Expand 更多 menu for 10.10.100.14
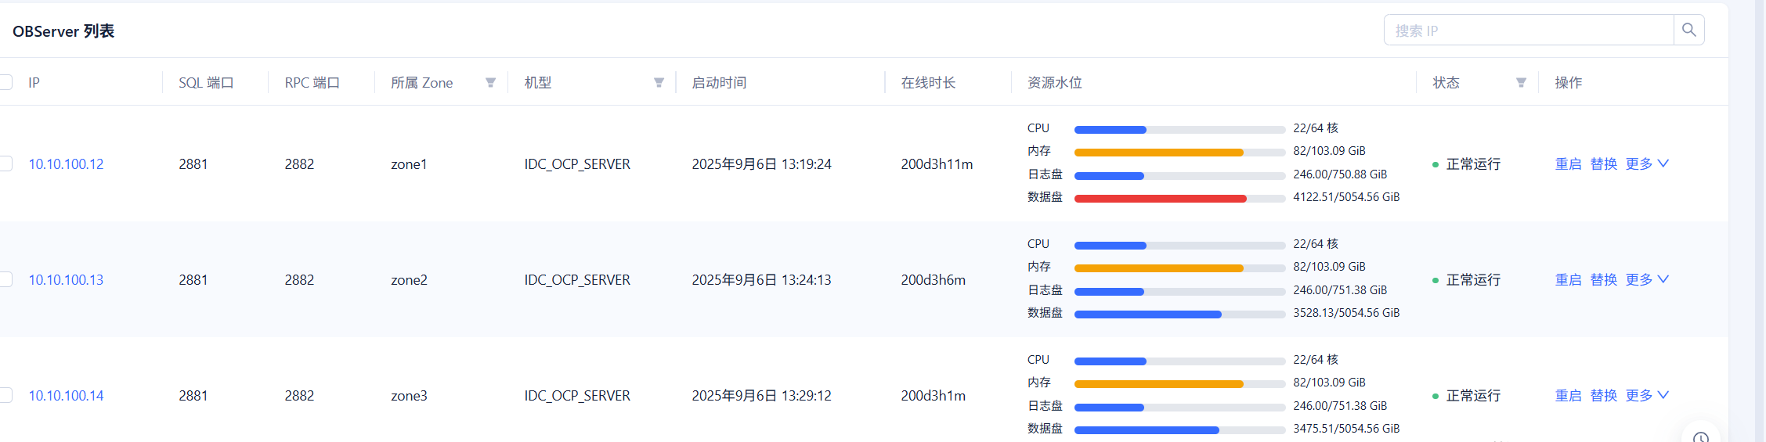The height and width of the screenshot is (442, 1766). click(1647, 395)
